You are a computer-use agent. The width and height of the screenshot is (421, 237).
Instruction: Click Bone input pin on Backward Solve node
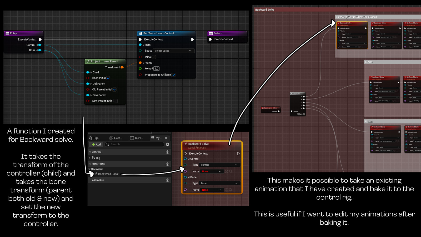(185, 177)
